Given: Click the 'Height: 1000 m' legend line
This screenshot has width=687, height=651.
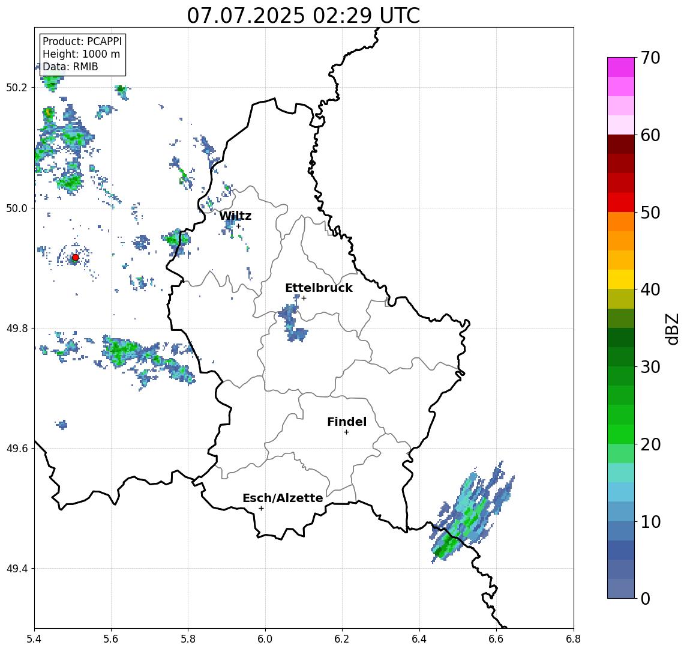Looking at the screenshot, I should click(x=81, y=54).
